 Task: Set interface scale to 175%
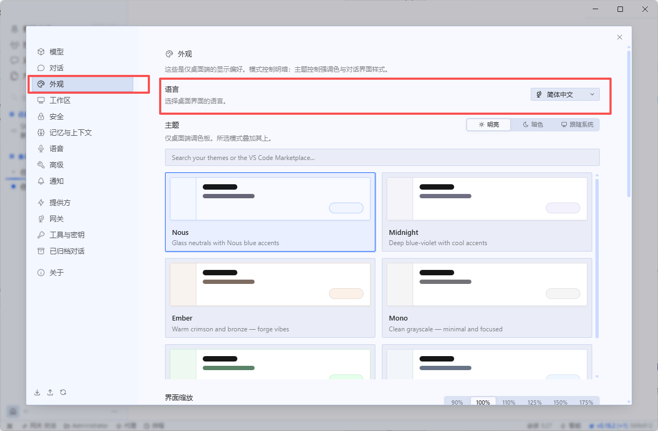[x=586, y=402]
